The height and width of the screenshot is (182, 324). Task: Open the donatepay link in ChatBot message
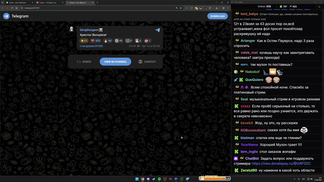(281, 164)
